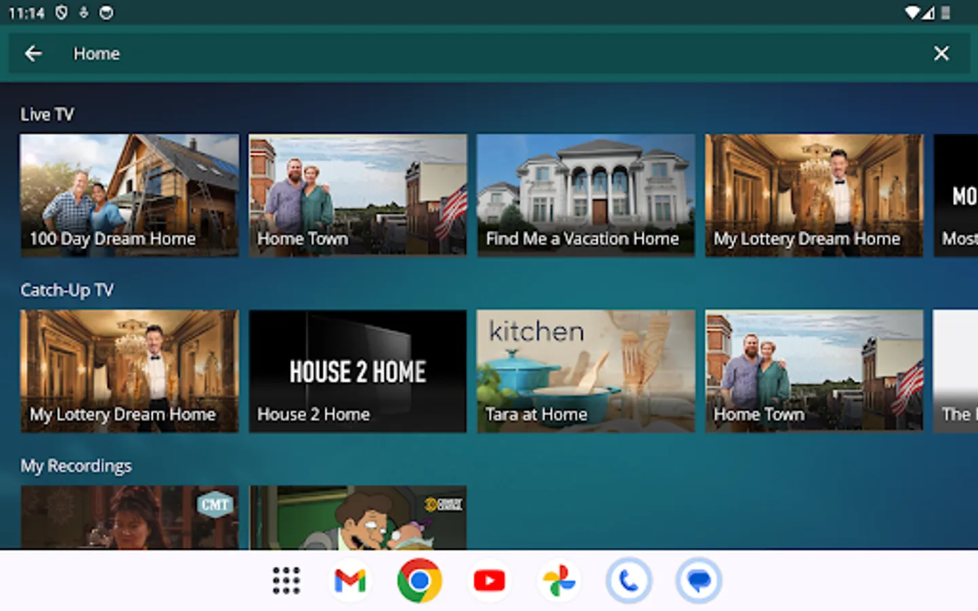Open Home Town in Catch-Up TV row
The height and width of the screenshot is (611, 978).
click(814, 371)
